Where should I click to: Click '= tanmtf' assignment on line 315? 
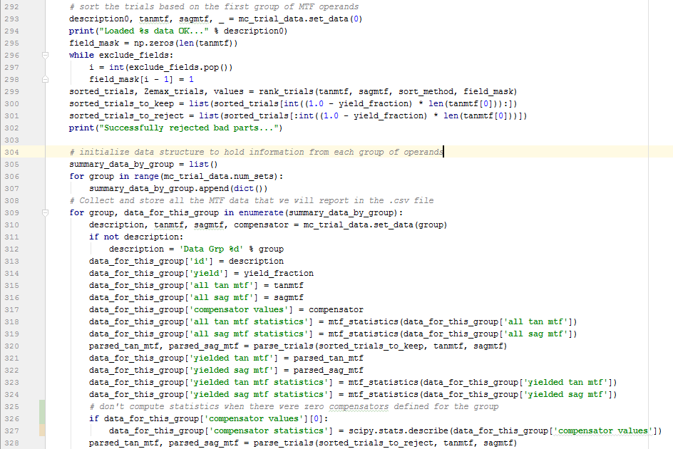[284, 286]
